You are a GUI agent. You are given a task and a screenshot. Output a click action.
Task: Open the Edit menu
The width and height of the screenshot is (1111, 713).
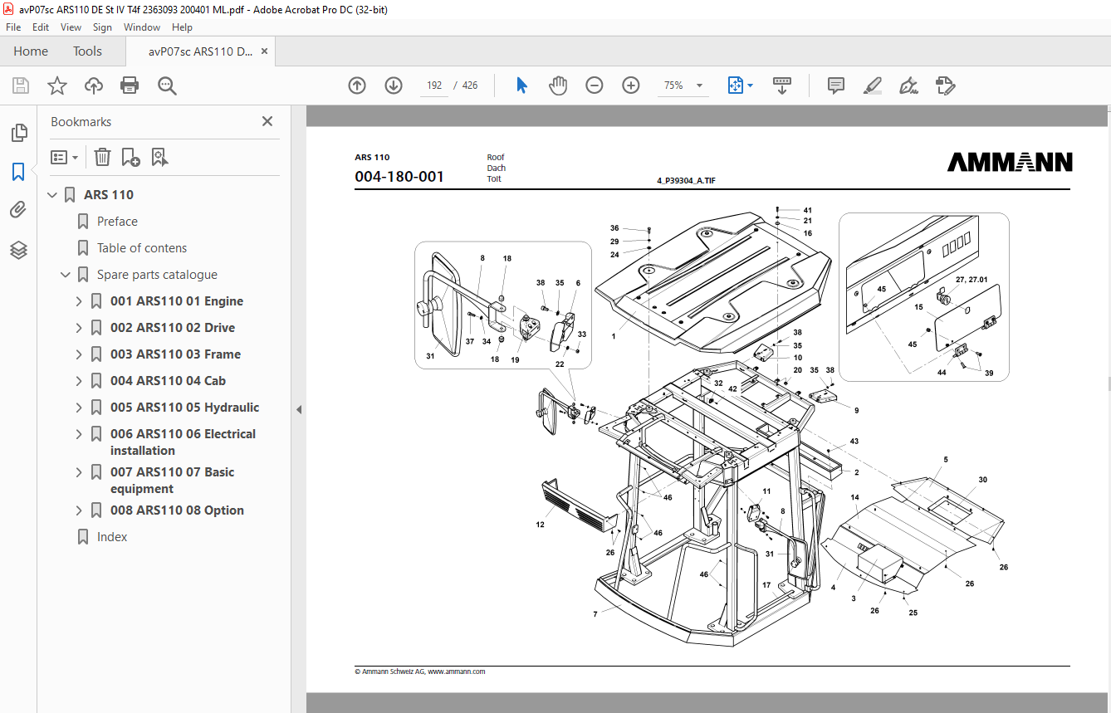41,27
